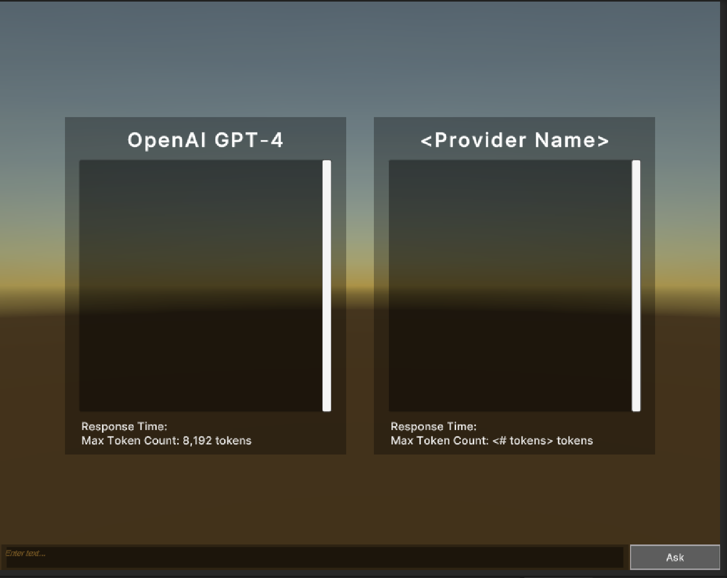
Task: Click Response Time label under Provider Name
Action: click(434, 426)
